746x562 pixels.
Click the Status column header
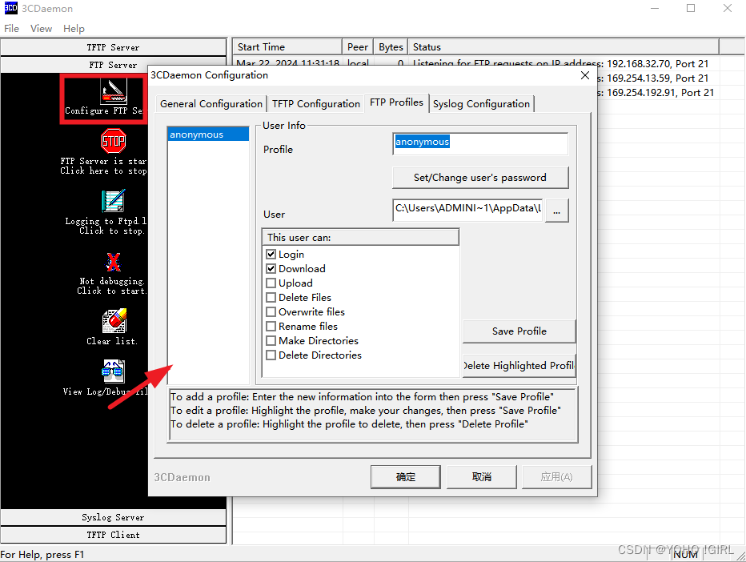point(564,47)
